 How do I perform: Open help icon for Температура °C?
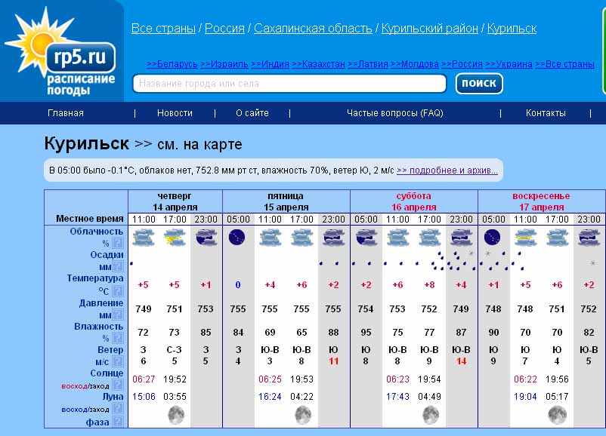click(118, 290)
